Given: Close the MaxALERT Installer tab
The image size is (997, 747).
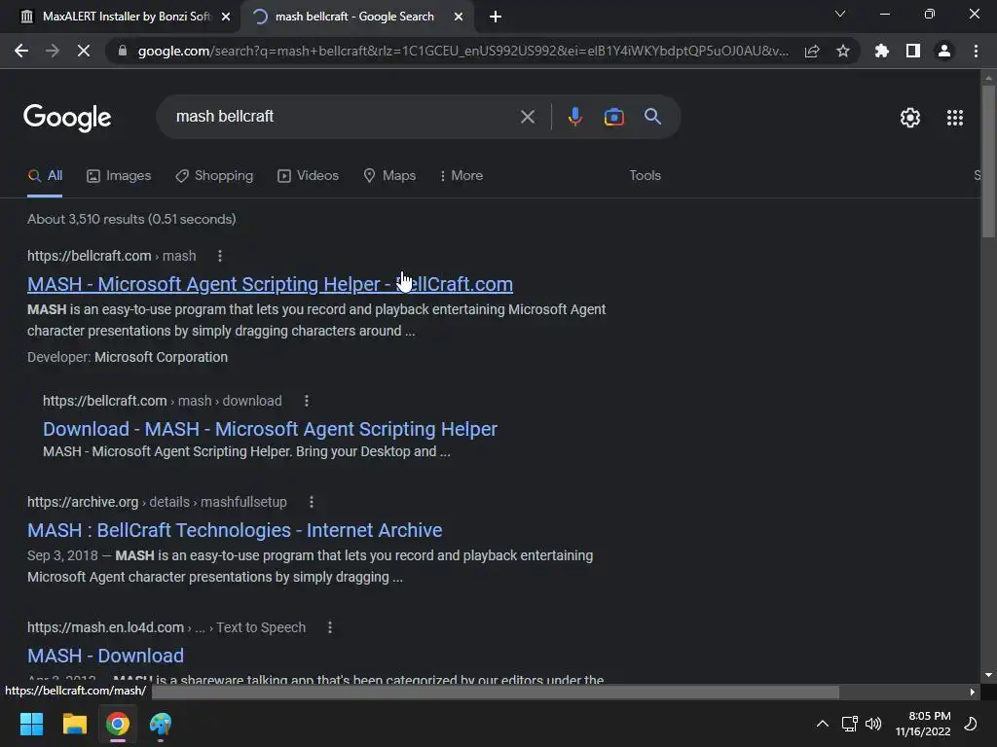Looking at the screenshot, I should pyautogui.click(x=226, y=17).
